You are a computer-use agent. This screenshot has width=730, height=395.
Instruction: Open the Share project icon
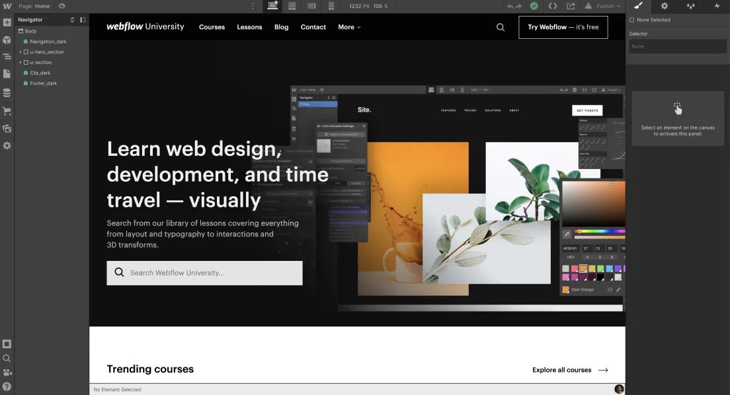(571, 6)
